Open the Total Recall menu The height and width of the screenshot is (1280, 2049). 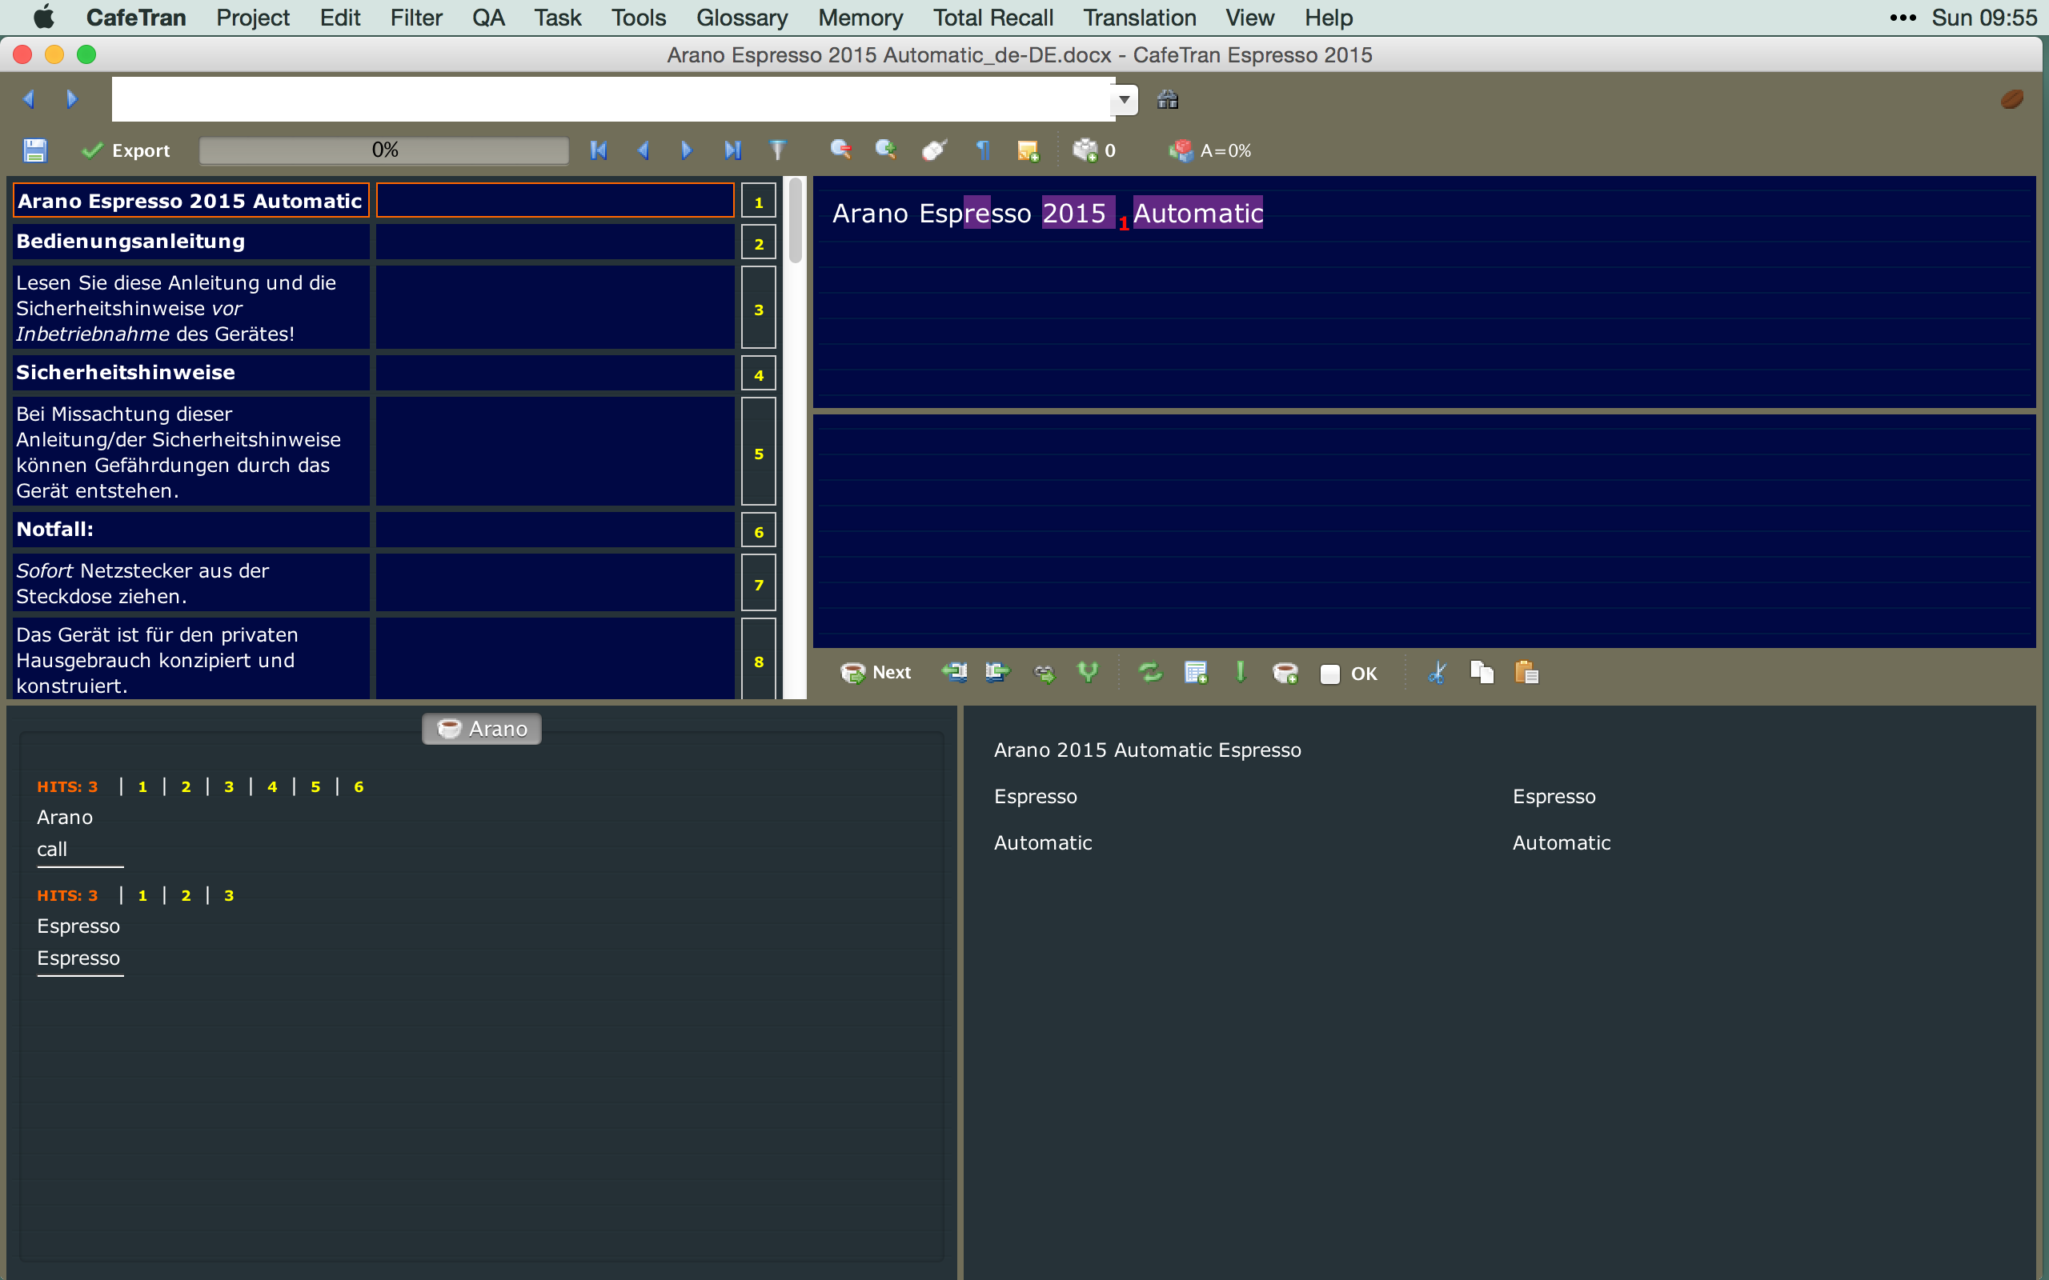pos(992,18)
